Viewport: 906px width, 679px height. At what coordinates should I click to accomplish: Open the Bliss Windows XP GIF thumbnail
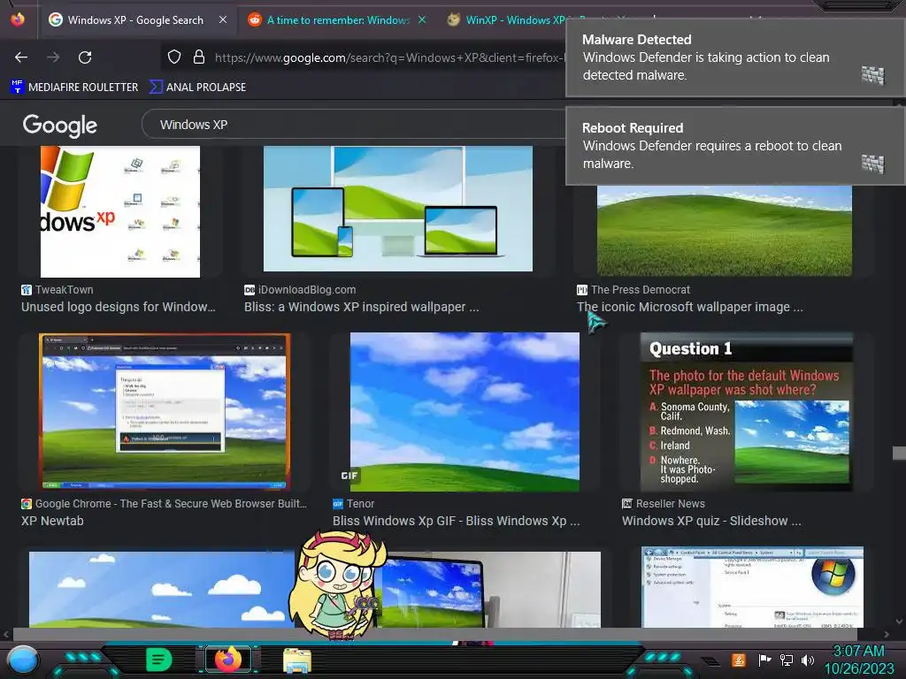pos(465,412)
